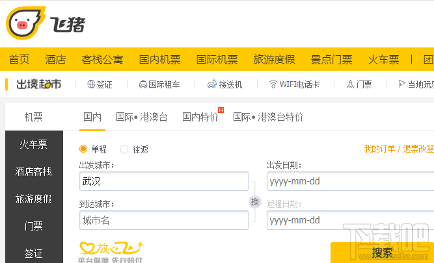Switch to the 国际•港澳台 tab

tap(142, 117)
